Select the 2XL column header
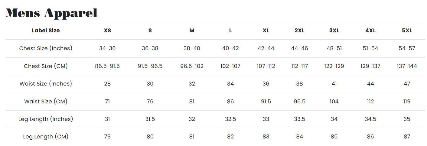 pos(299,31)
